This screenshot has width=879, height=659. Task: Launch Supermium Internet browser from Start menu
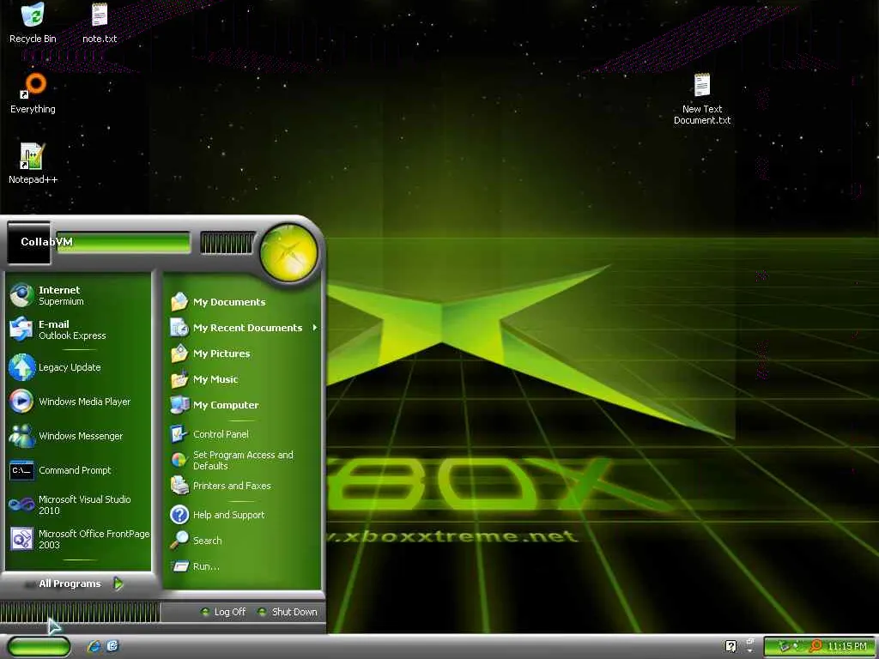tap(78, 295)
